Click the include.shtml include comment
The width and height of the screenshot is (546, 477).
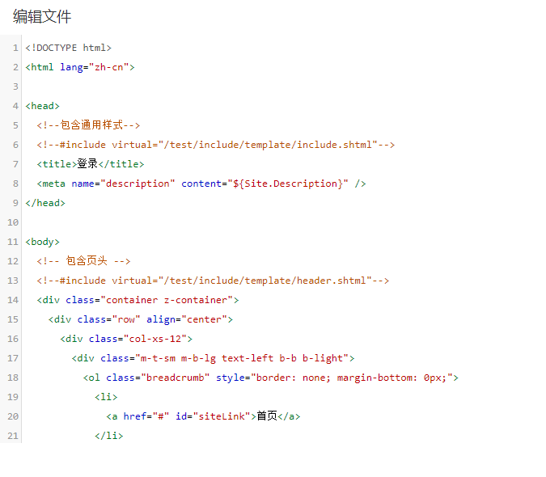(x=215, y=145)
